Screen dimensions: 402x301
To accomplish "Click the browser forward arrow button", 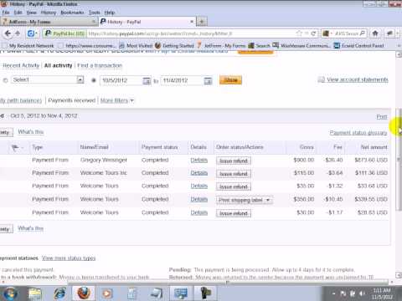I will pyautogui.click(x=18, y=33).
